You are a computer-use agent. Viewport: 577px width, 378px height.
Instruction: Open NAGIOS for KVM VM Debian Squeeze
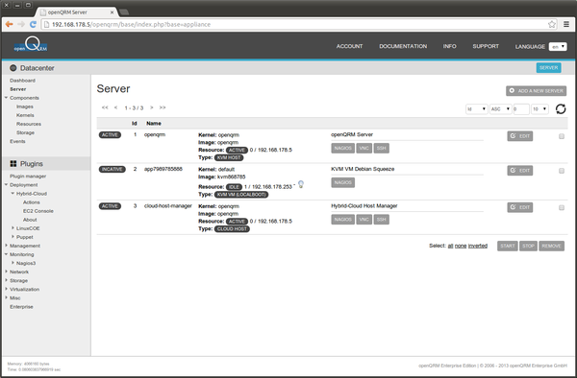[342, 182]
